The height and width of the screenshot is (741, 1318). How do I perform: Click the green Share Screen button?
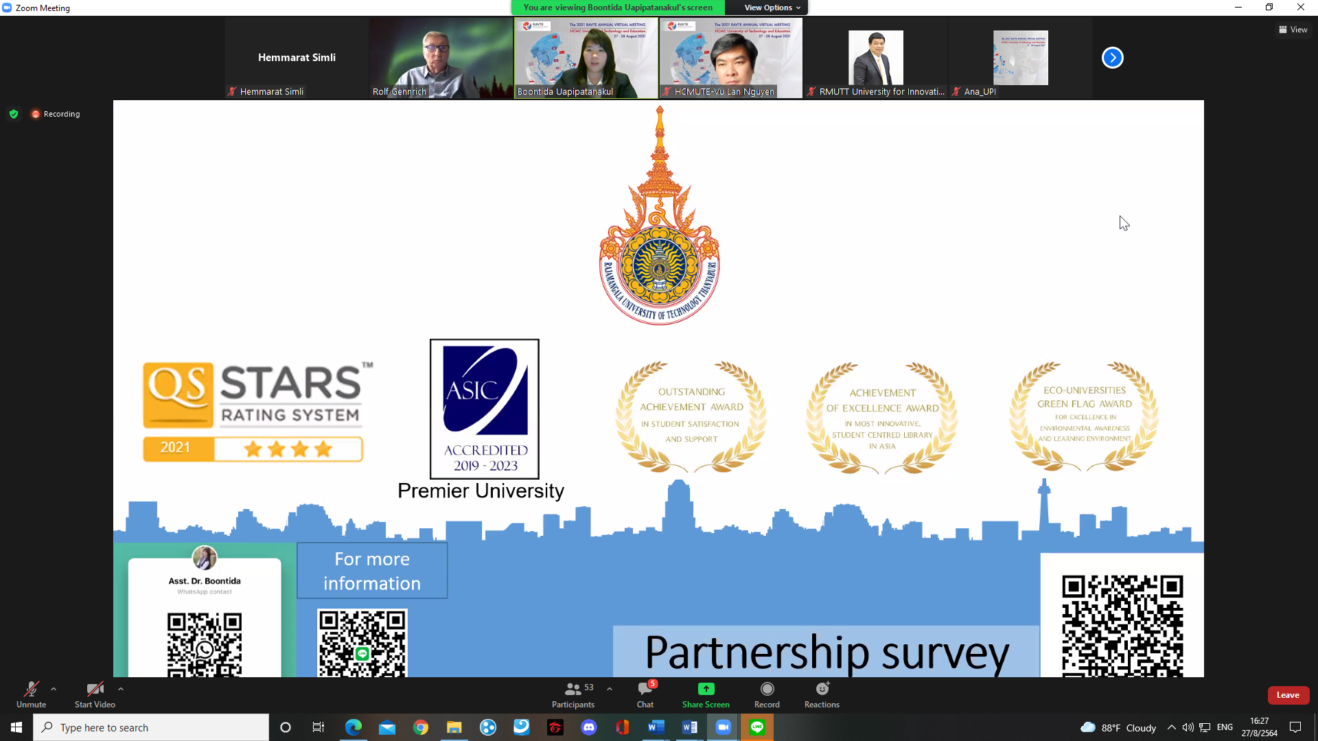(706, 694)
